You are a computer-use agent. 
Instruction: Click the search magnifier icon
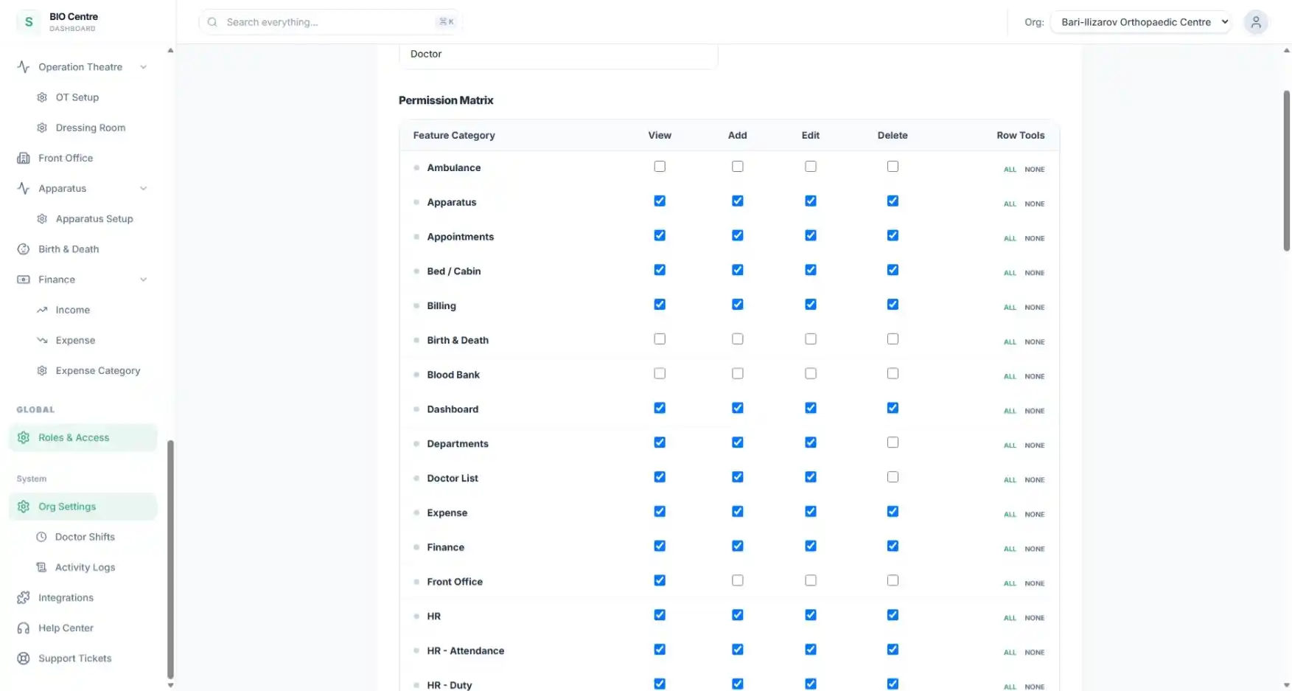point(212,22)
